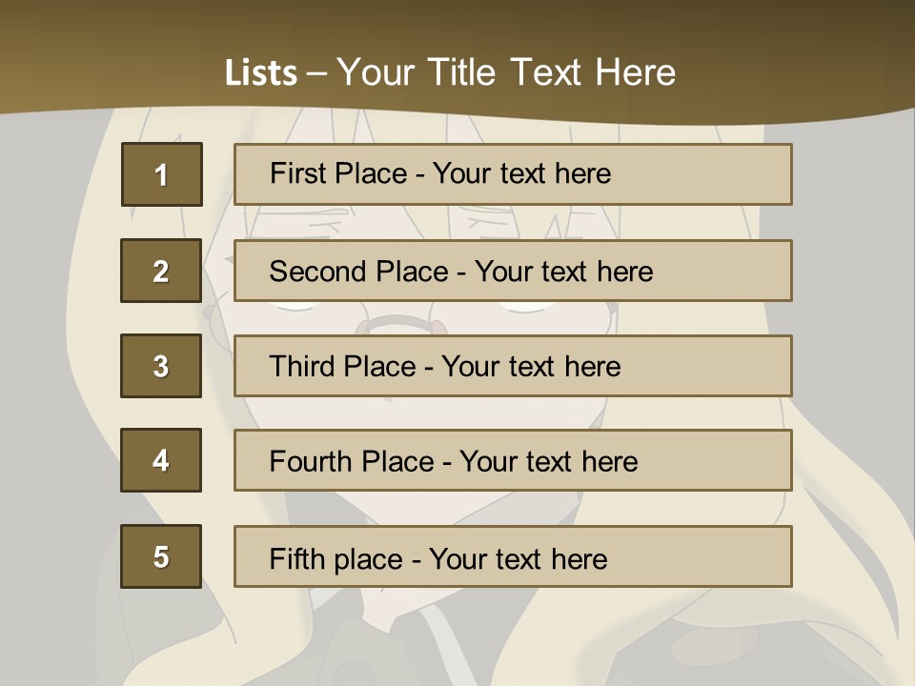This screenshot has height=686, width=915.
Task: Select the number 4 box
Action: coord(161,460)
